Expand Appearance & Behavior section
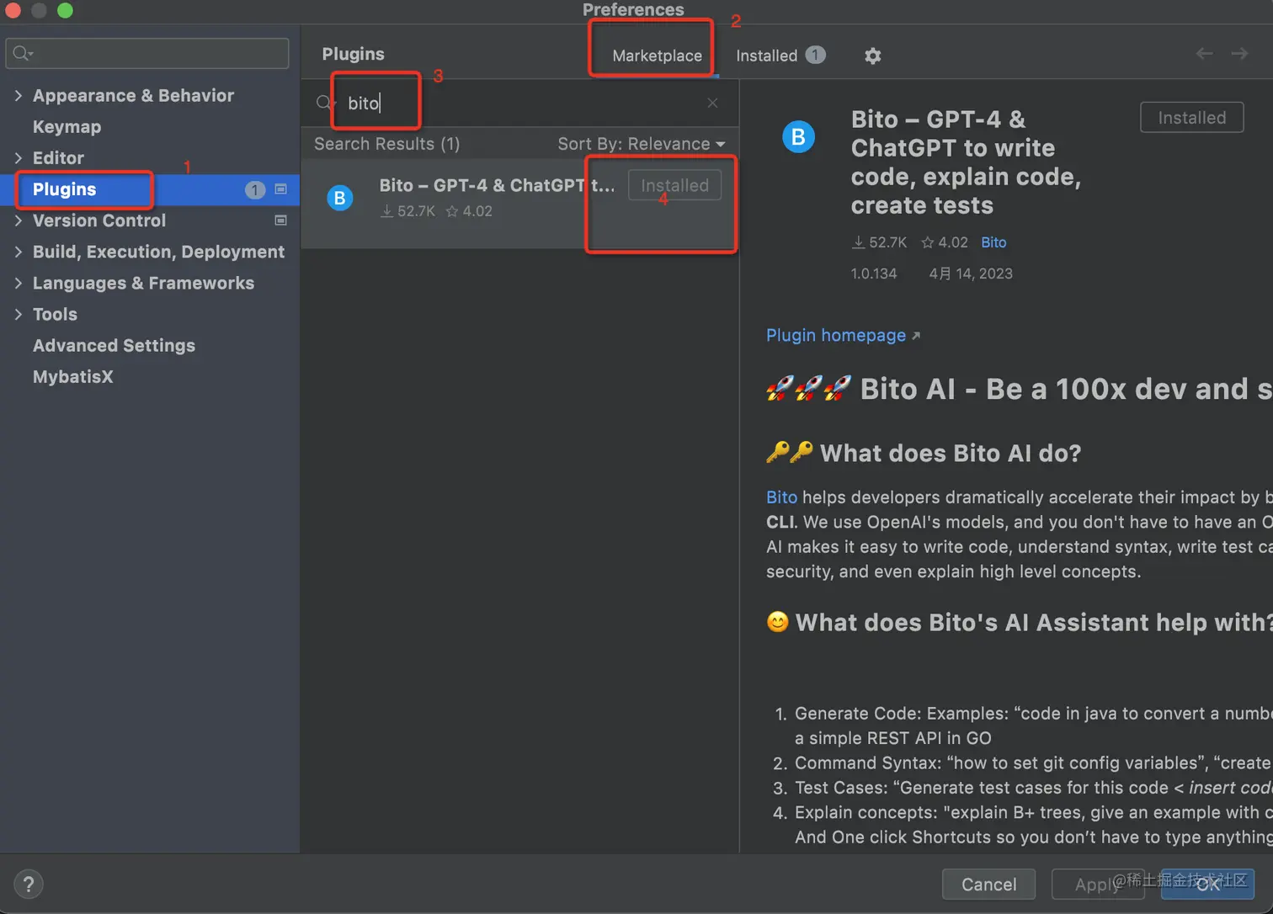Viewport: 1273px width, 914px height. click(19, 96)
